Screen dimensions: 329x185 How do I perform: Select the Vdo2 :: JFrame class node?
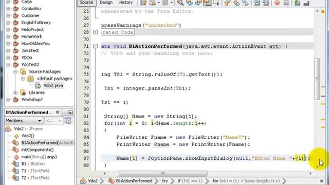pos(28,129)
